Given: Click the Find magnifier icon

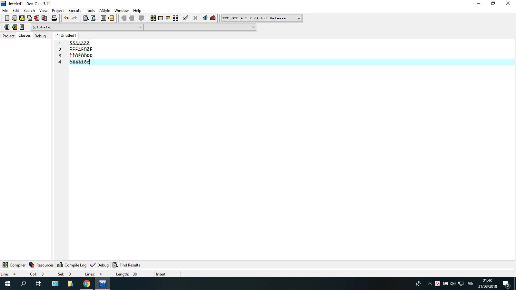Looking at the screenshot, I should click(86, 18).
